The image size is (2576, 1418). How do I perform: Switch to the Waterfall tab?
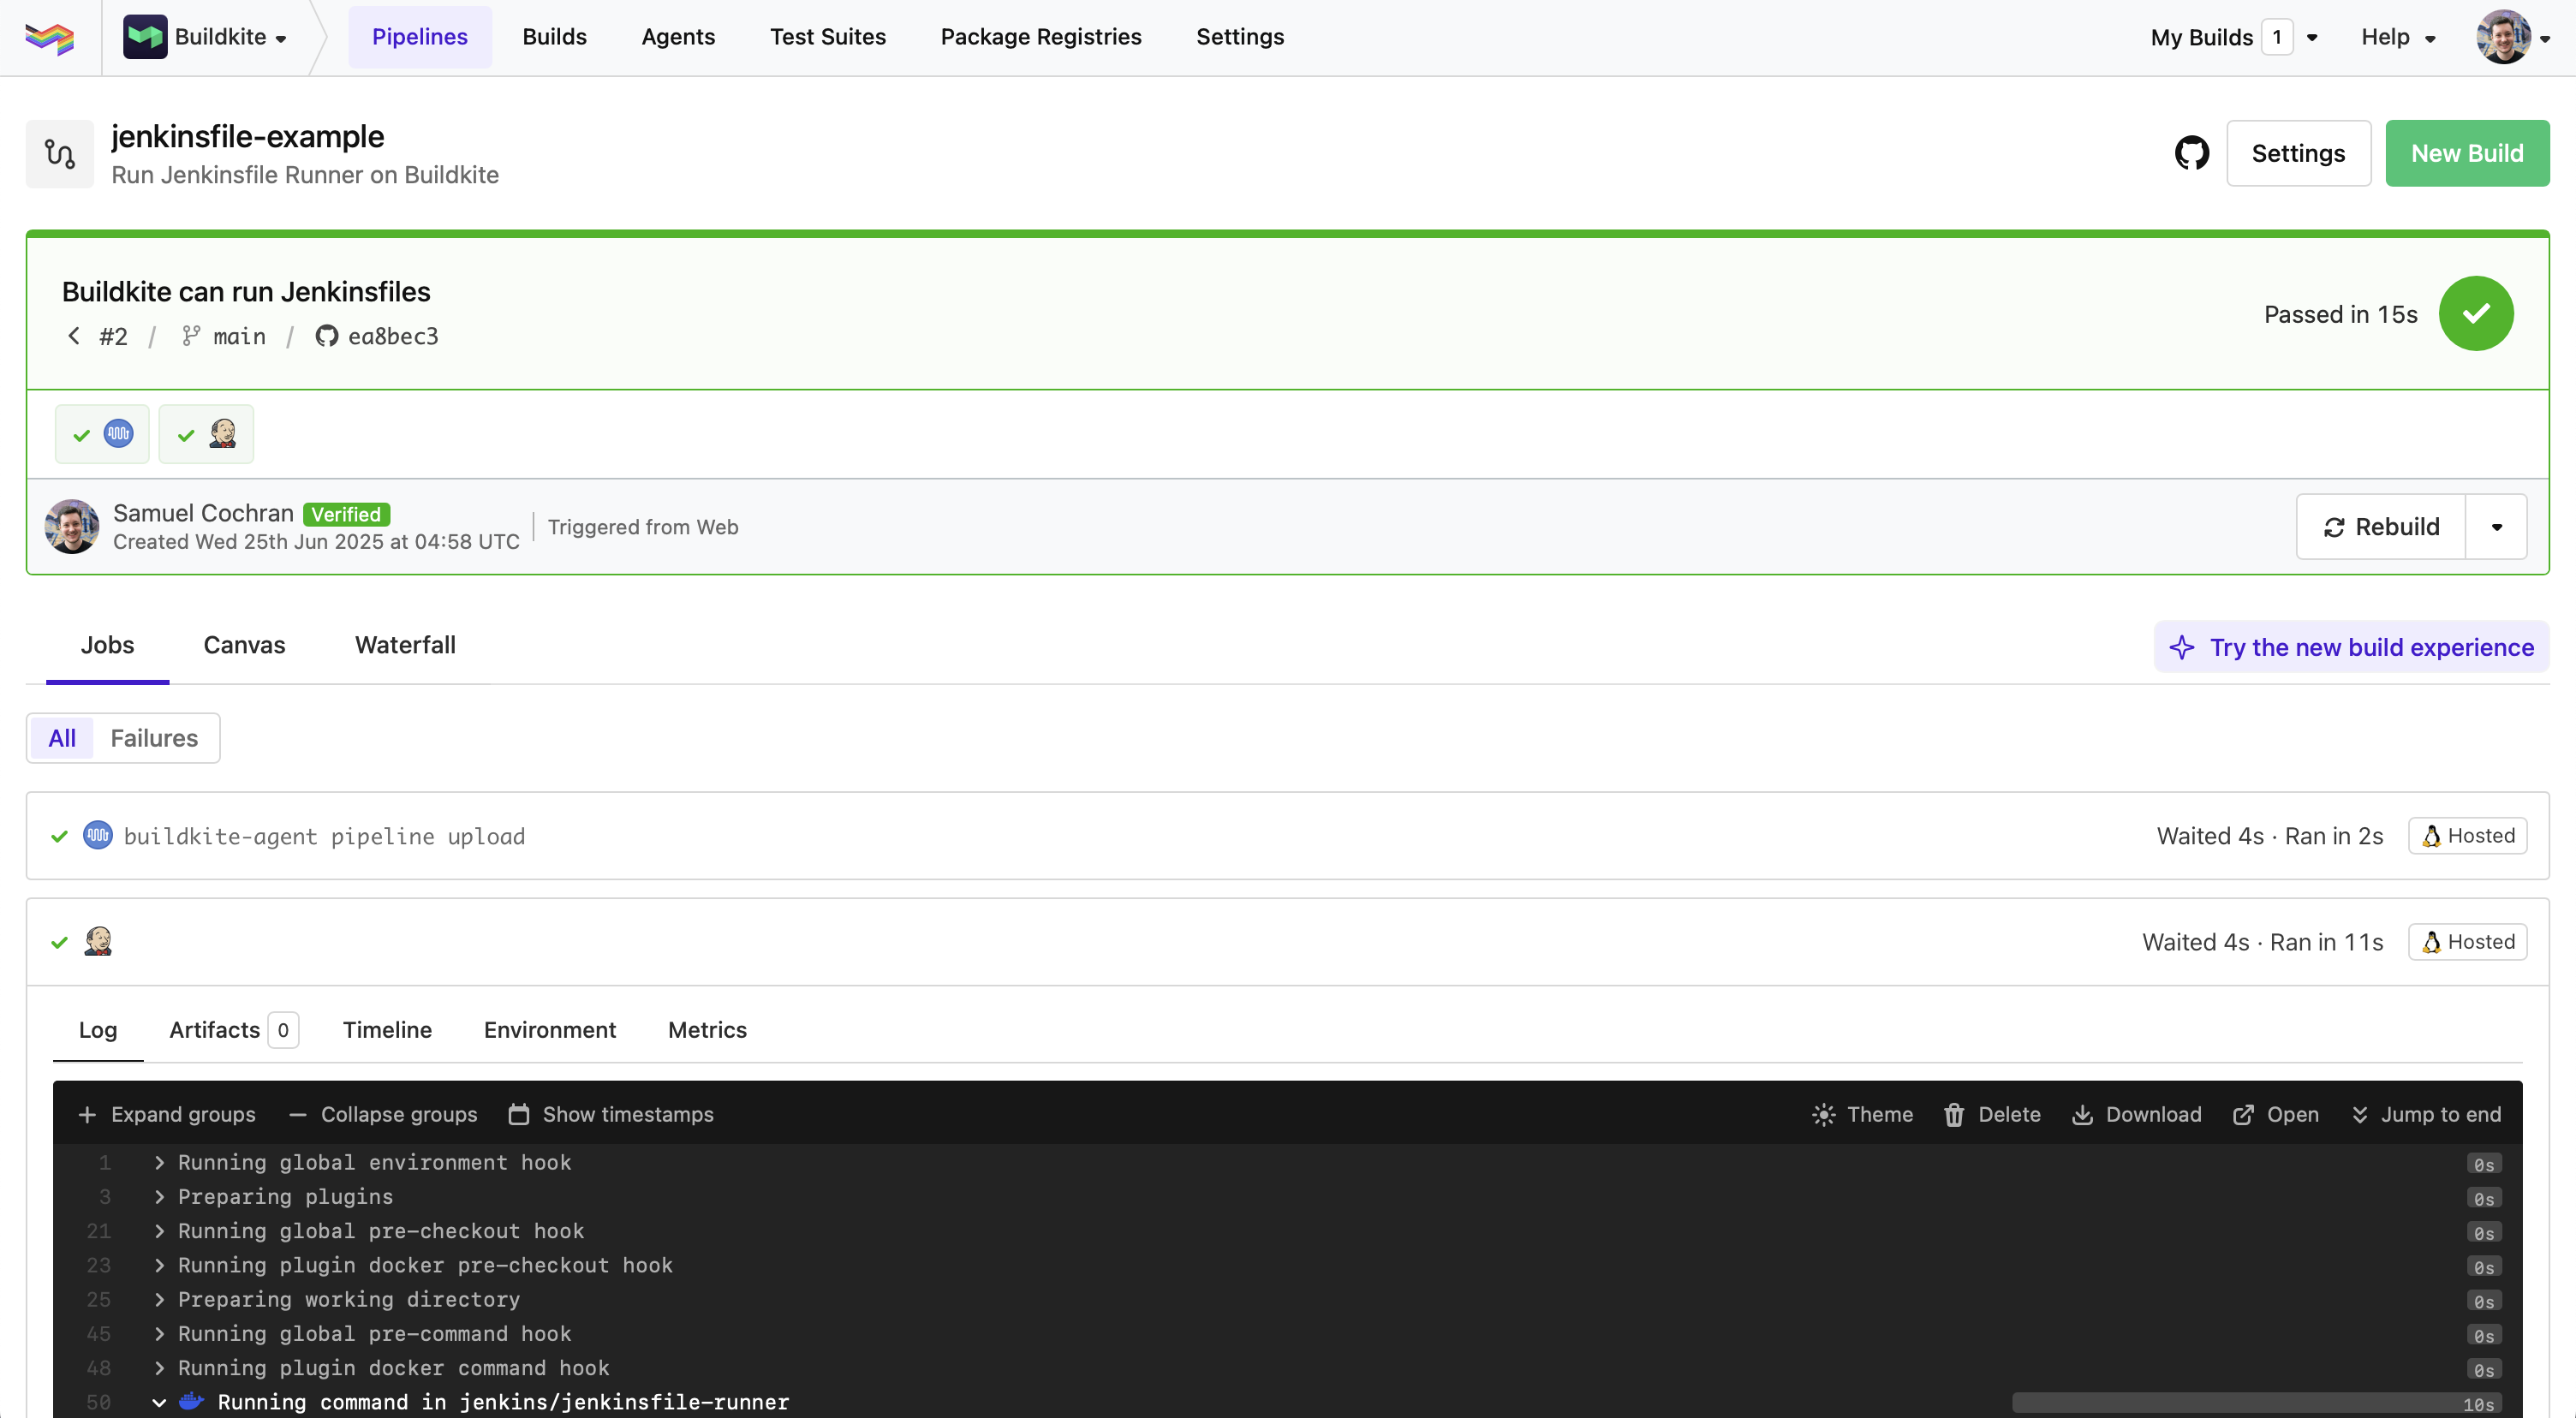405,645
